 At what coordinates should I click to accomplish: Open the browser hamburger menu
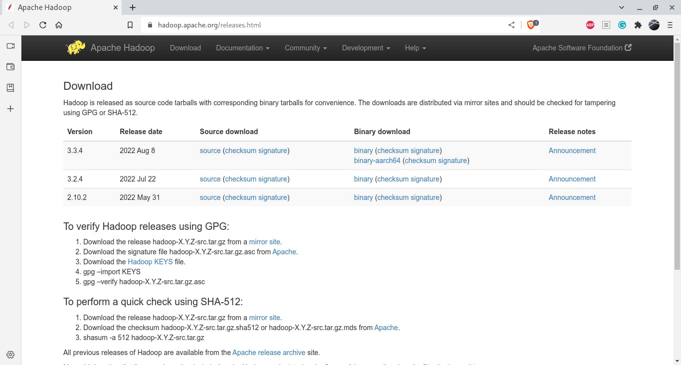[670, 25]
